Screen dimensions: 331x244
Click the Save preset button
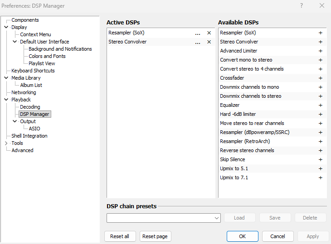click(275, 218)
